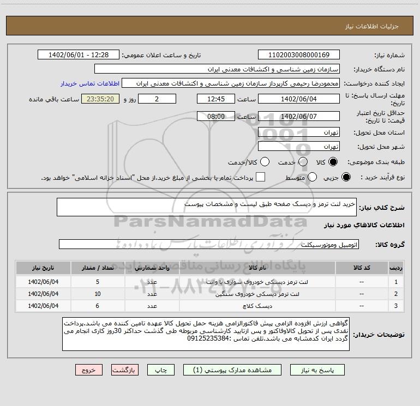Click the need number field 1102003008000169

pos(299,55)
